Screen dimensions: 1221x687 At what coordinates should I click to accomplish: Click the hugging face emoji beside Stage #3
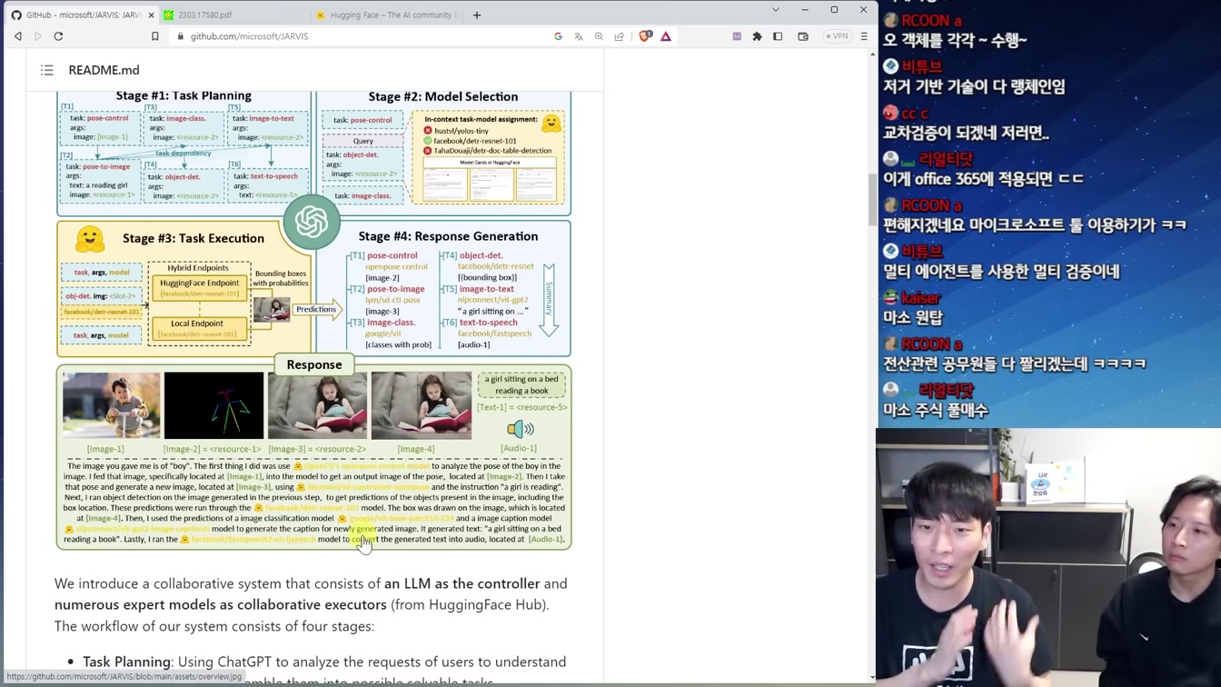tap(90, 239)
